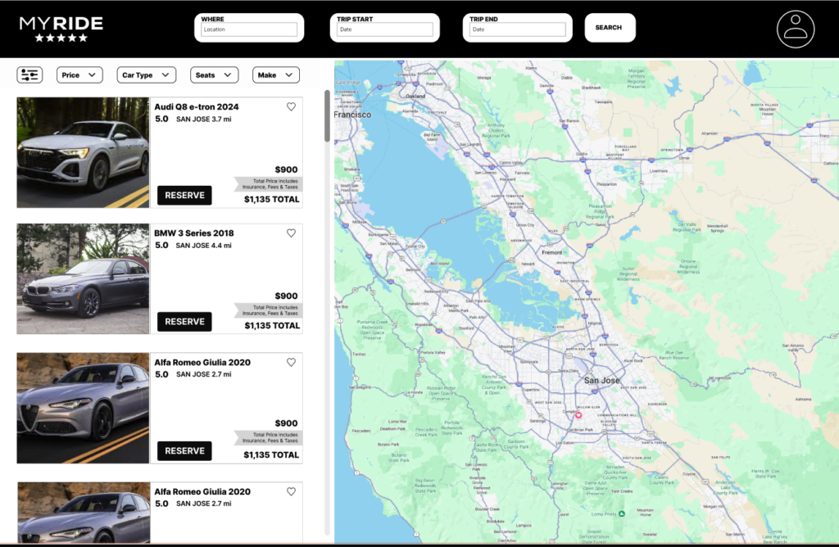Click the red location marker on map
Screen dimensions: 839x547
pos(578,415)
